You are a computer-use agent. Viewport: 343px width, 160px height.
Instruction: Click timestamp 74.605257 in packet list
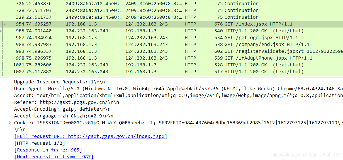[39, 24]
